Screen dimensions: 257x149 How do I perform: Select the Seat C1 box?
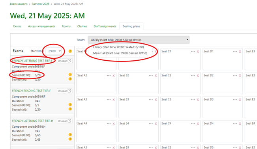180,59
